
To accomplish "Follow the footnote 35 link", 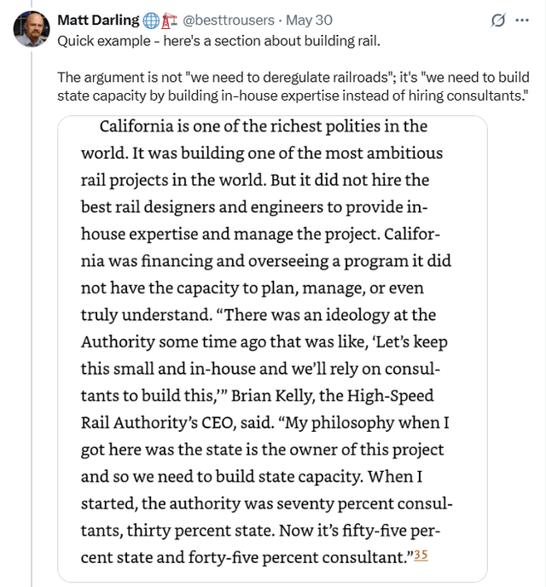I will click(x=421, y=555).
